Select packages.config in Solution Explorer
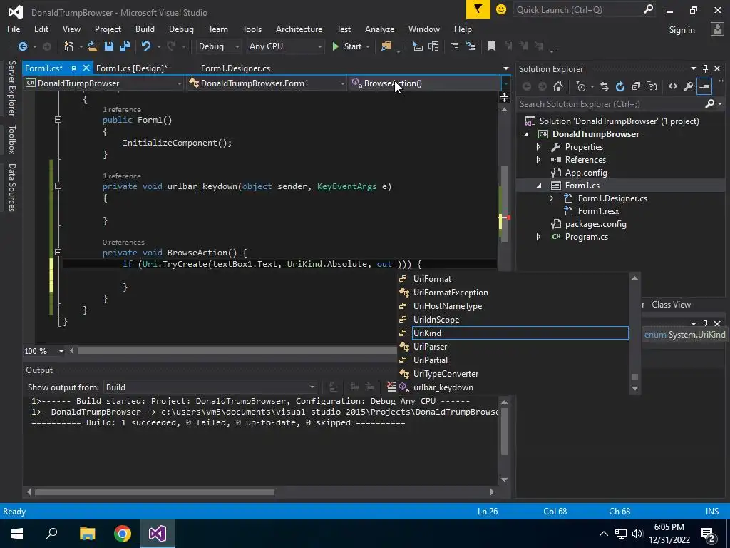Viewport: 730px width, 548px height. coord(595,224)
